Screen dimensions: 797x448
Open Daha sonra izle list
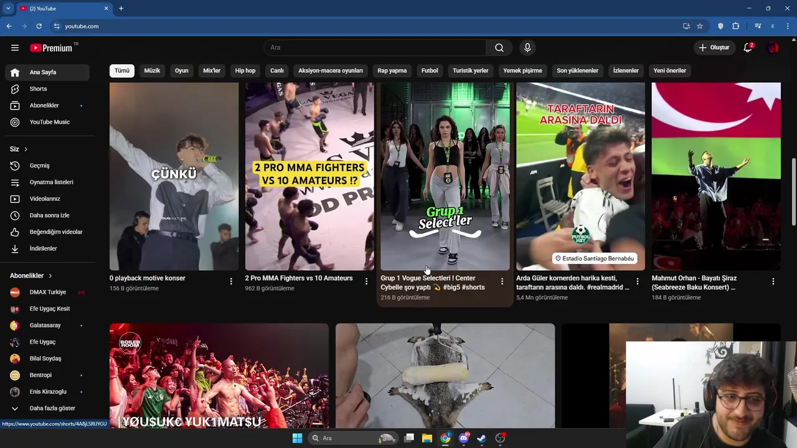click(x=47, y=215)
